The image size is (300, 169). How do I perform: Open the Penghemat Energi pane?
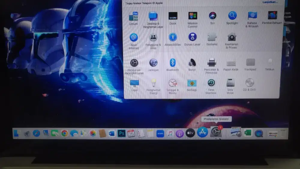153,83
